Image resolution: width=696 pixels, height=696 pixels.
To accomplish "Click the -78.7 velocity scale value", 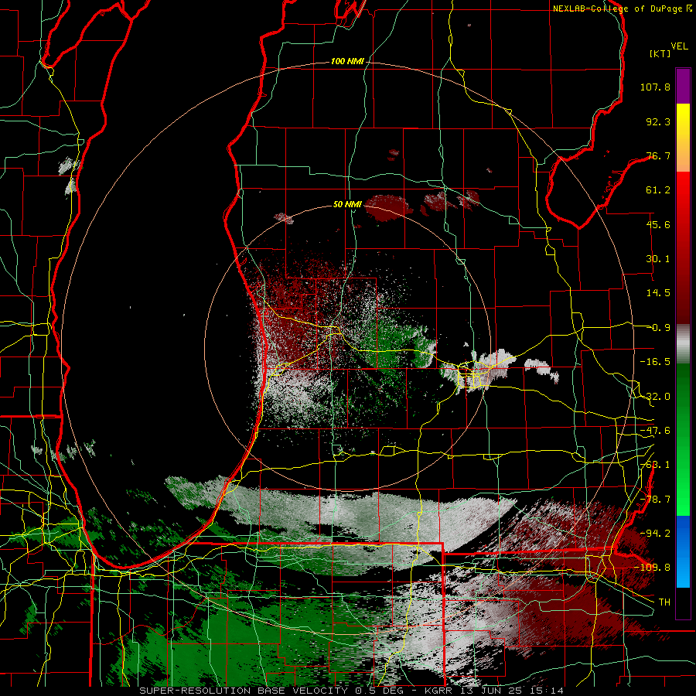I will click(x=655, y=500).
